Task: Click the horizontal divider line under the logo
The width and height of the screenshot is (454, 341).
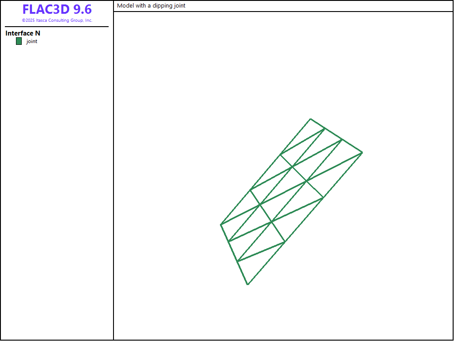Action: coord(57,27)
